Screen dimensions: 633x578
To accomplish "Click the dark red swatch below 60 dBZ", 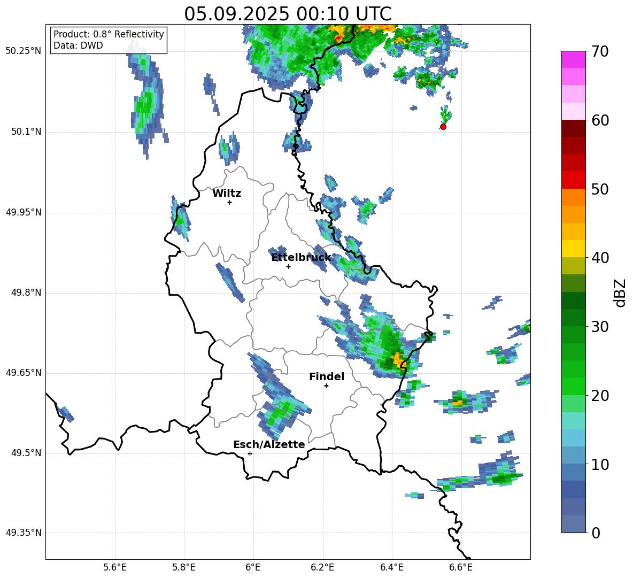I will click(x=573, y=128).
